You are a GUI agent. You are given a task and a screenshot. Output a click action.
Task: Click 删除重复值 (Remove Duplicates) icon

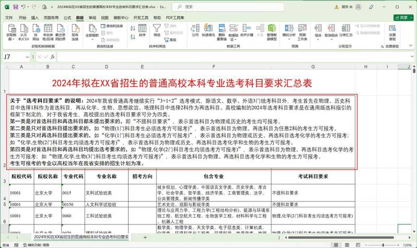222,28
